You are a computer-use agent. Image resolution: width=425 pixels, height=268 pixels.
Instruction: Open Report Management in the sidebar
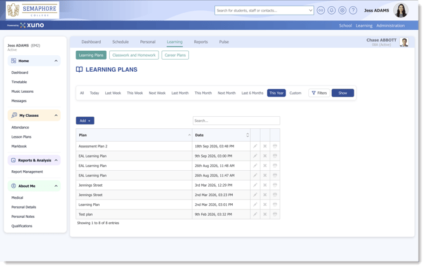pyautogui.click(x=27, y=171)
